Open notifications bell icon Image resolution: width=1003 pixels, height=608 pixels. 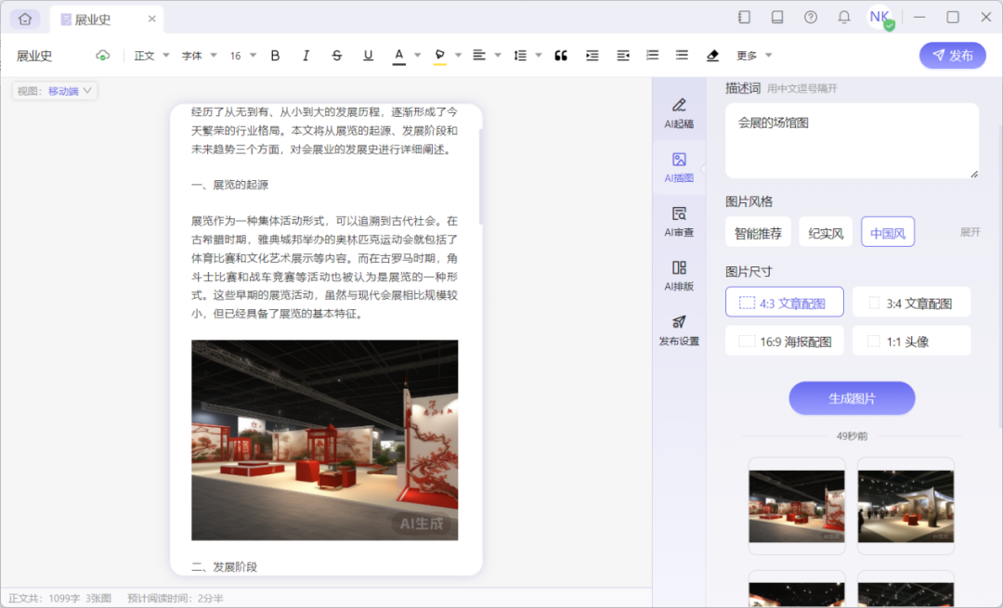[x=843, y=18]
